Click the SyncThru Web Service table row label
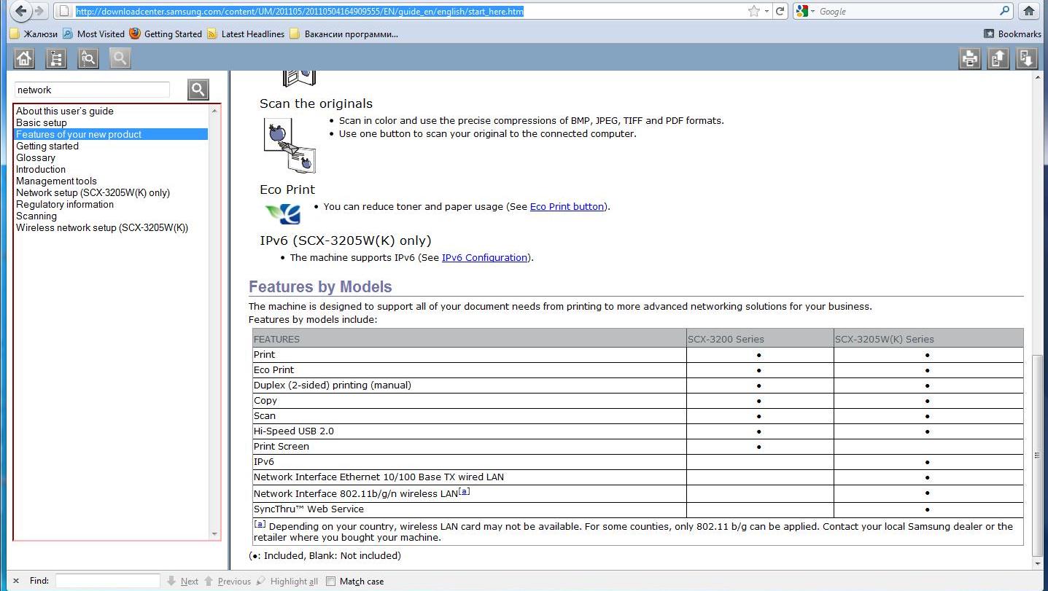The height and width of the screenshot is (591, 1048). [x=308, y=509]
